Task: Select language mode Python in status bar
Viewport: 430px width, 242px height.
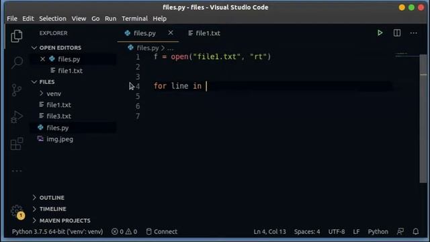Action: (378, 231)
